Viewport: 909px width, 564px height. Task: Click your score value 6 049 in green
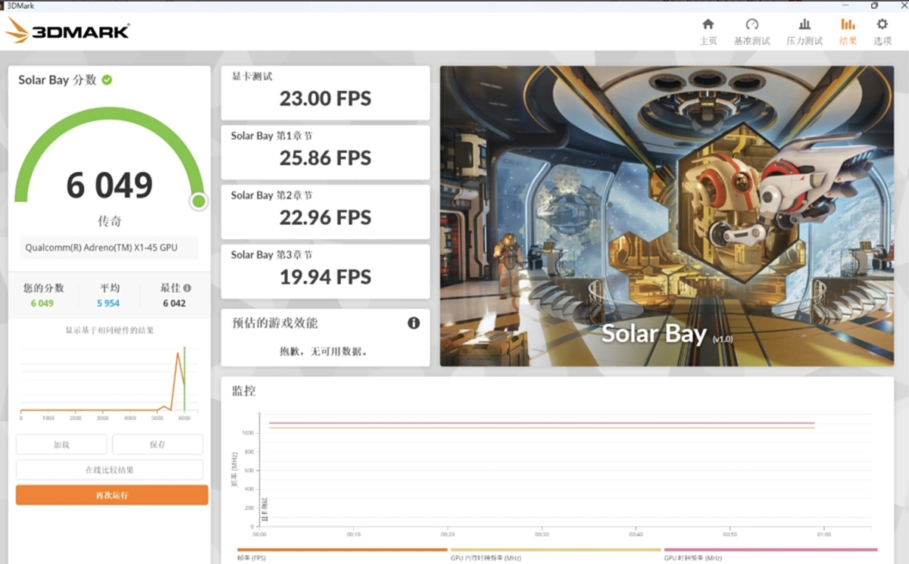42,304
